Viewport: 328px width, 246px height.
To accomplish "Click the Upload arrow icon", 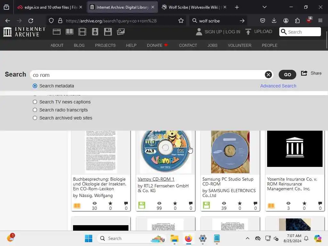I will (248, 32).
